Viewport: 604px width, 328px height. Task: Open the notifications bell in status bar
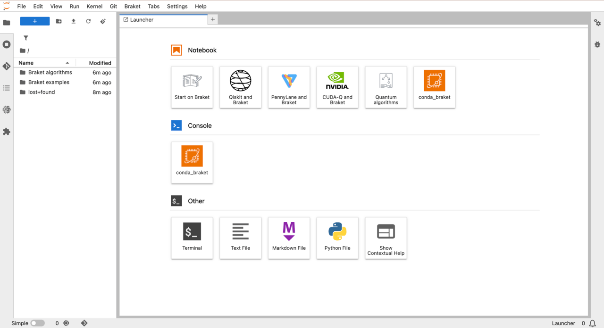(592, 323)
